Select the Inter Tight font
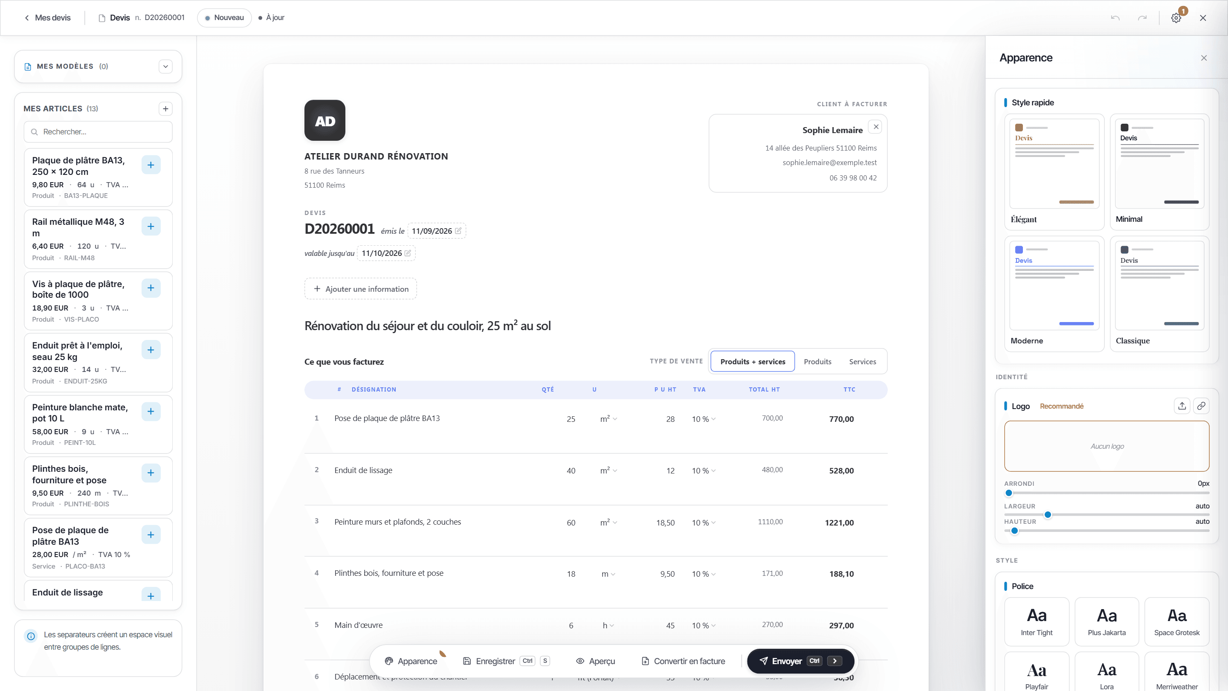The height and width of the screenshot is (691, 1228). pyautogui.click(x=1037, y=622)
